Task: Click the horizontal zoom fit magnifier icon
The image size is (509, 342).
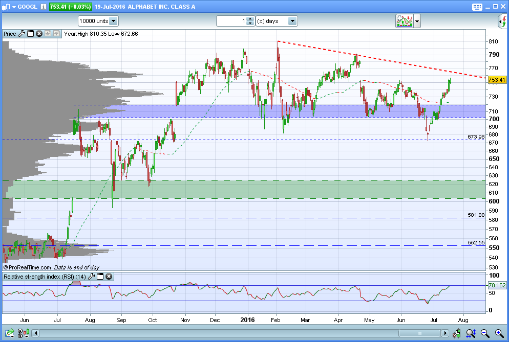Action: coord(471,333)
